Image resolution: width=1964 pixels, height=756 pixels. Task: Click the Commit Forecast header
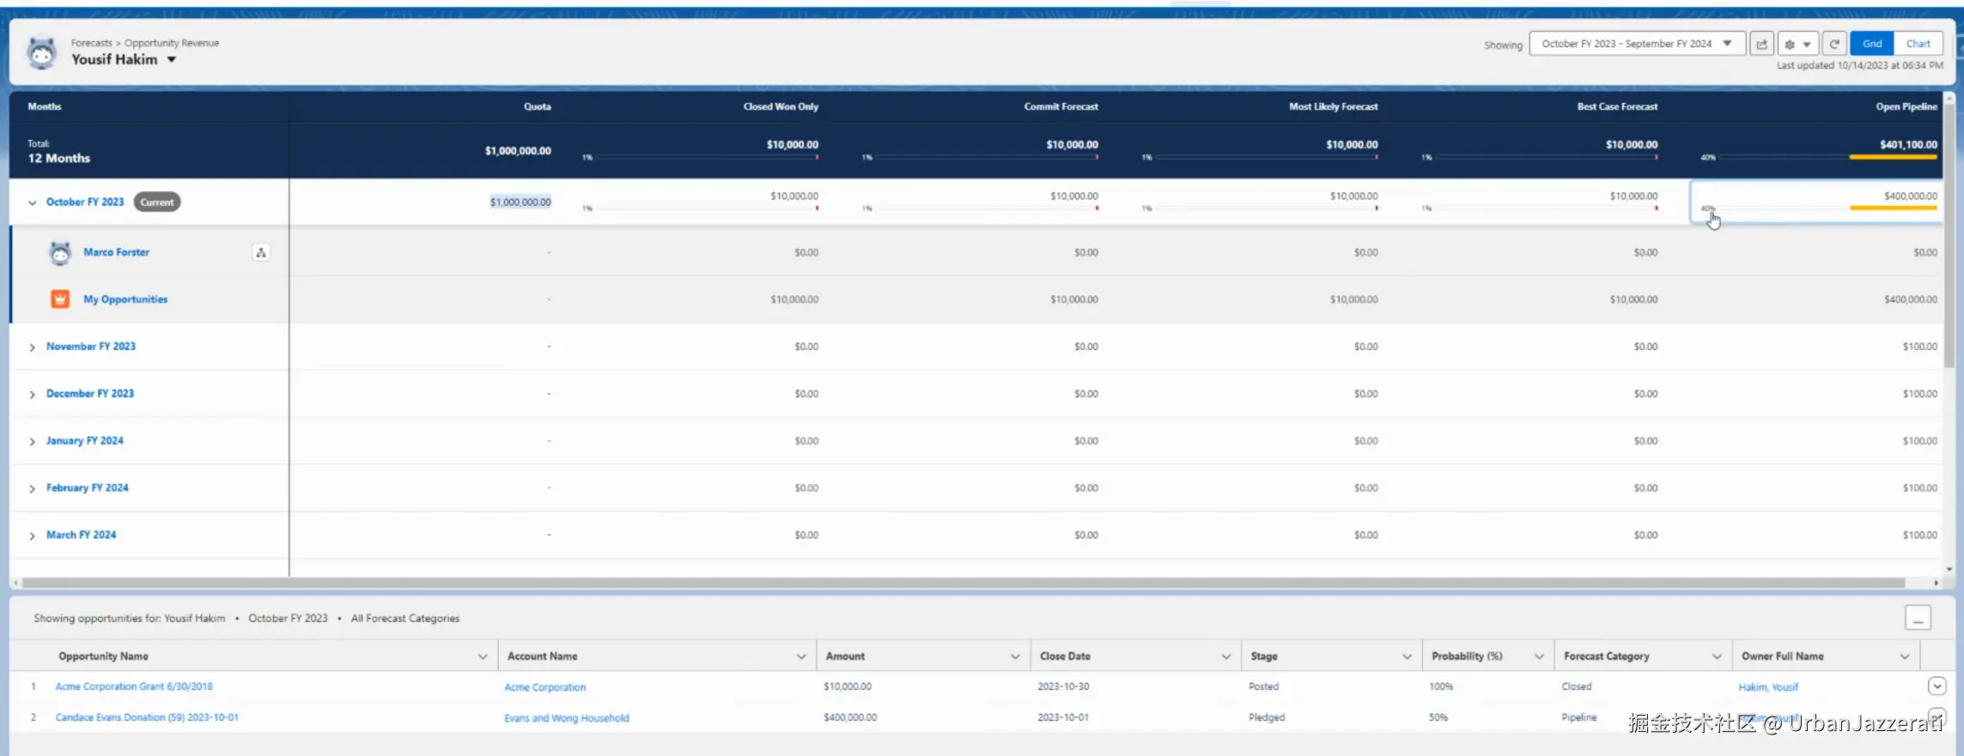pyautogui.click(x=1061, y=106)
